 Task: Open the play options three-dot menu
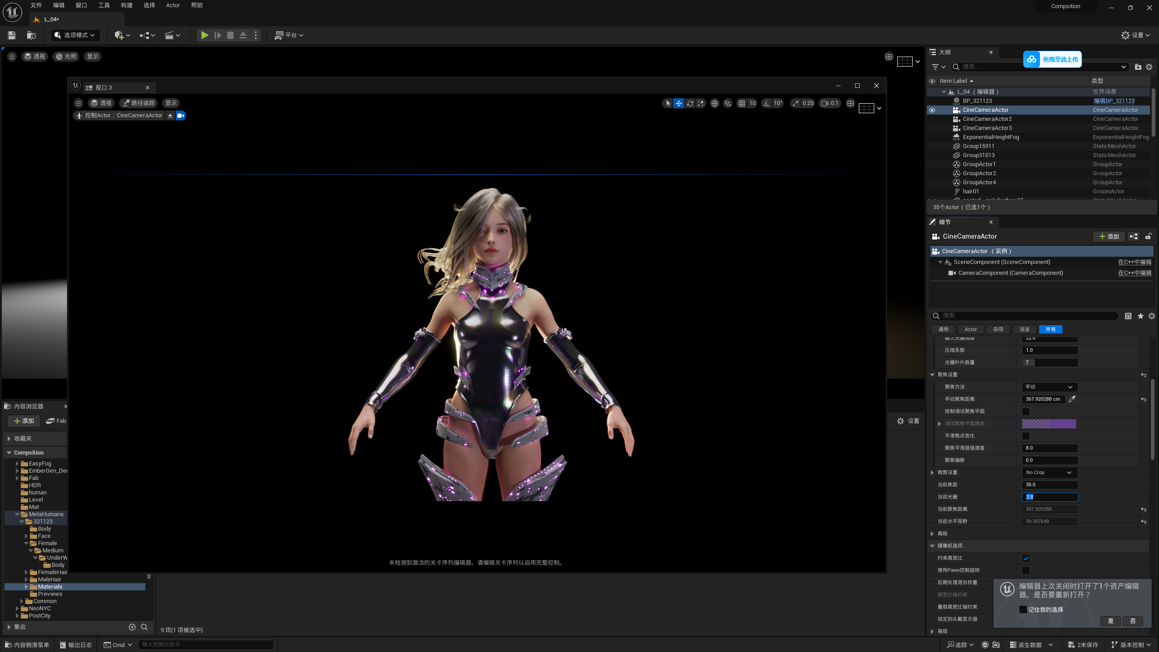(256, 35)
